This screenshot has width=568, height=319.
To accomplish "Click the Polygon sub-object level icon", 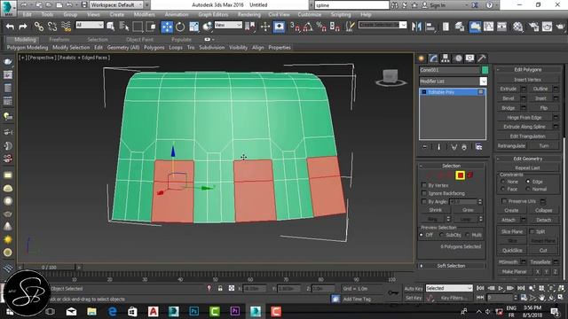I will tap(460, 175).
